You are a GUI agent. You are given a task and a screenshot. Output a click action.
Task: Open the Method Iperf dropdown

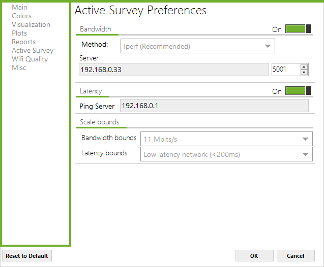[198, 46]
